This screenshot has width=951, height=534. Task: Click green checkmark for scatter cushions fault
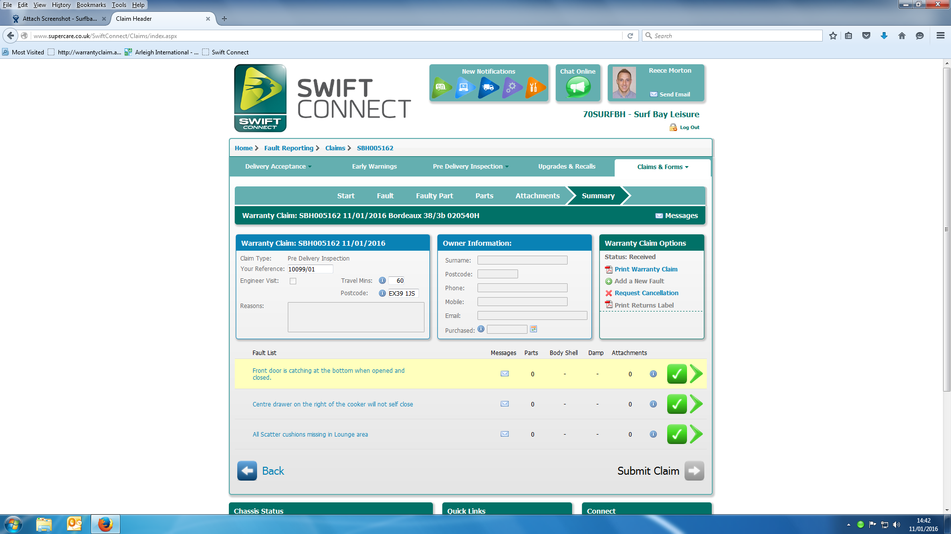point(677,434)
